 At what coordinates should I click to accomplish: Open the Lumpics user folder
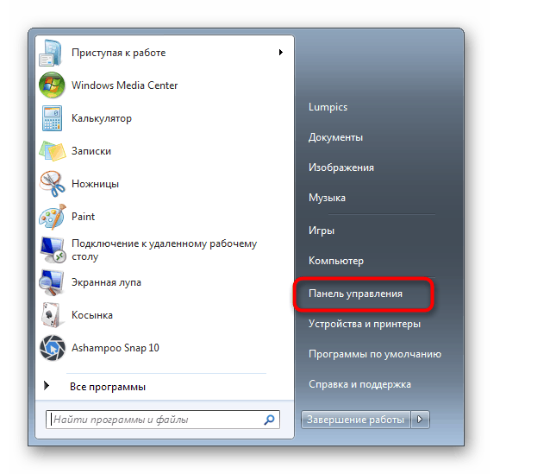coord(328,107)
